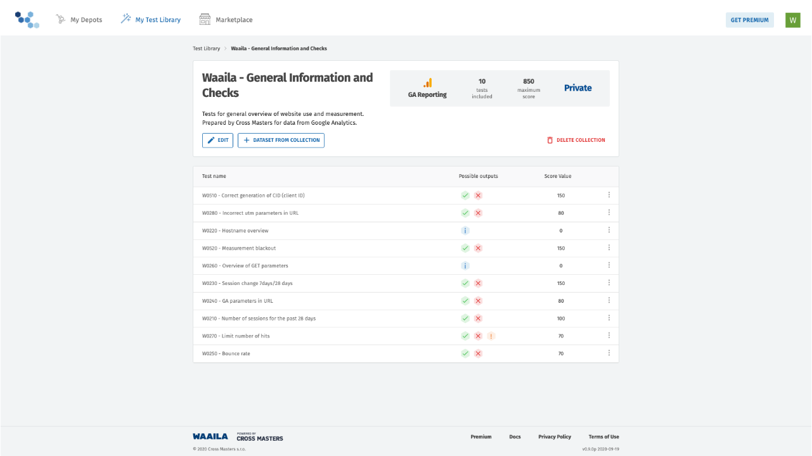
Task: Expand options menu for W0250 Bounce rate
Action: (x=609, y=353)
